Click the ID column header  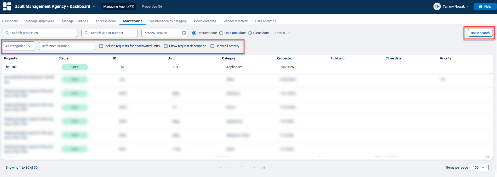(115, 58)
